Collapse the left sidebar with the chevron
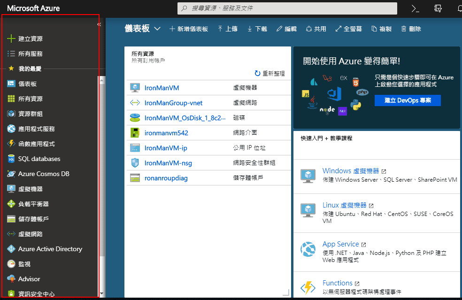The height and width of the screenshot is (300, 462). tap(99, 24)
